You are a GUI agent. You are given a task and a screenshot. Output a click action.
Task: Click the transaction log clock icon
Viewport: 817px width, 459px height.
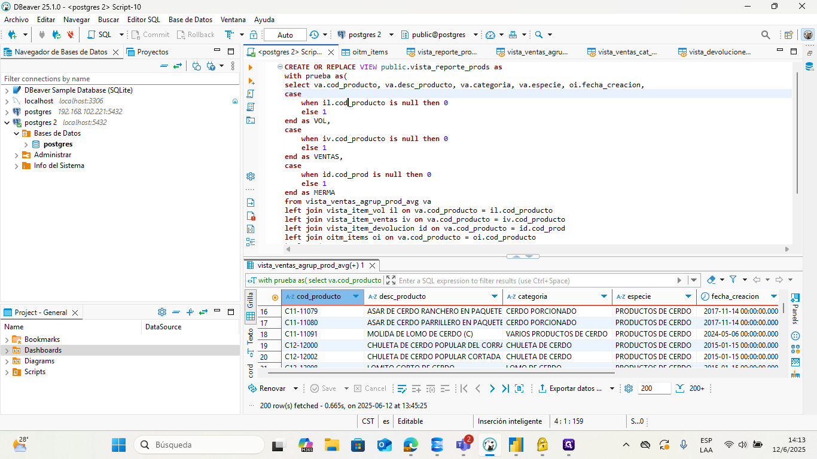coord(315,35)
